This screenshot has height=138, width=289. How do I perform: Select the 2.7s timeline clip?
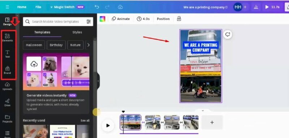click(191, 122)
